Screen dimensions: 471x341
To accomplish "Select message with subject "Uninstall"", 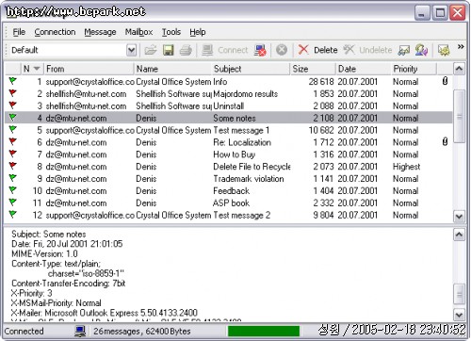I will coord(229,106).
